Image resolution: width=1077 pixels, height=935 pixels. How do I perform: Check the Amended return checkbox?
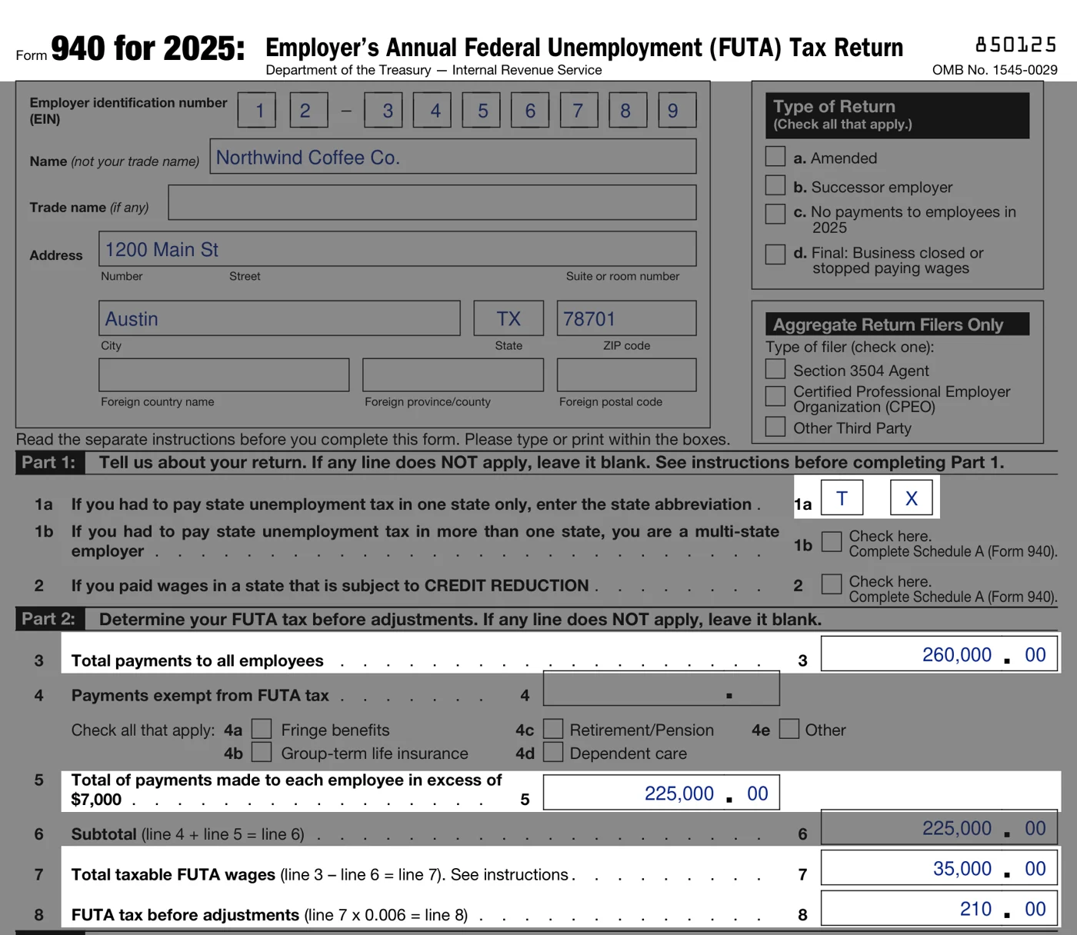(775, 157)
